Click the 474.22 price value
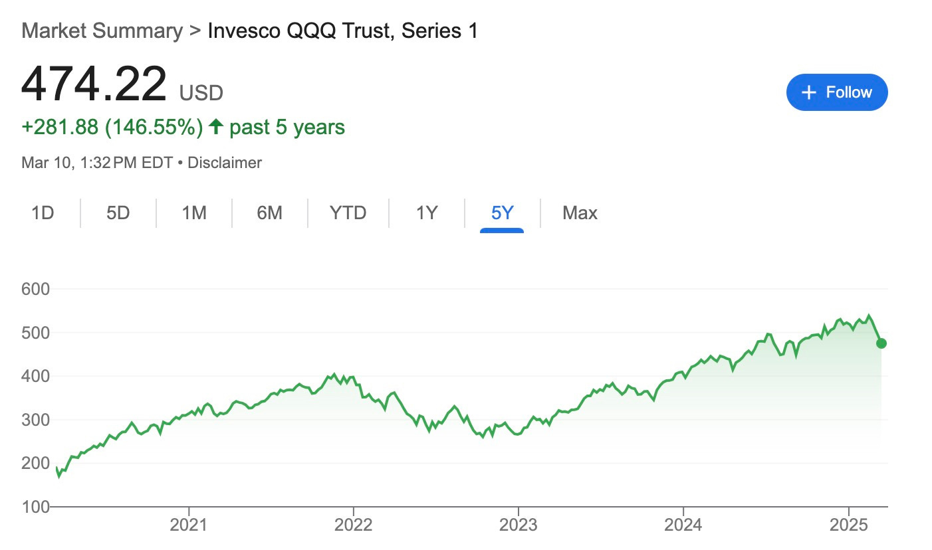 (x=94, y=84)
